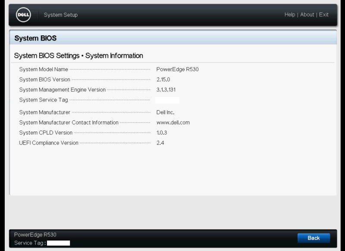Select the System Manufacturer label
This screenshot has width=345, height=251.
[x=45, y=113]
